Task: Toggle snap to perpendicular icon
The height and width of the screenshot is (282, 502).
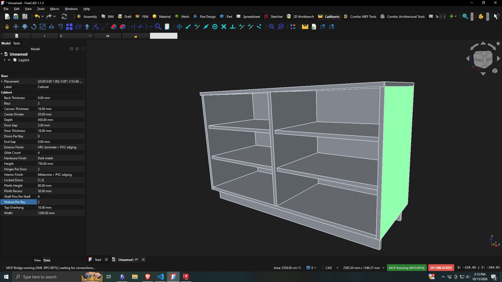Action: pyautogui.click(x=233, y=27)
